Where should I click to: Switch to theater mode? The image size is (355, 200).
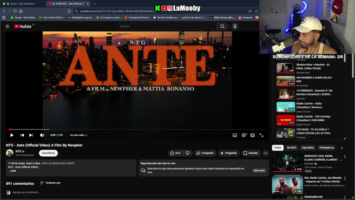[x=252, y=135]
